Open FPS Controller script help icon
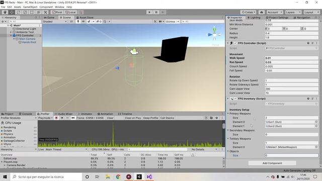Image resolution: width=322 pixels, height=181 pixels. 308,43
